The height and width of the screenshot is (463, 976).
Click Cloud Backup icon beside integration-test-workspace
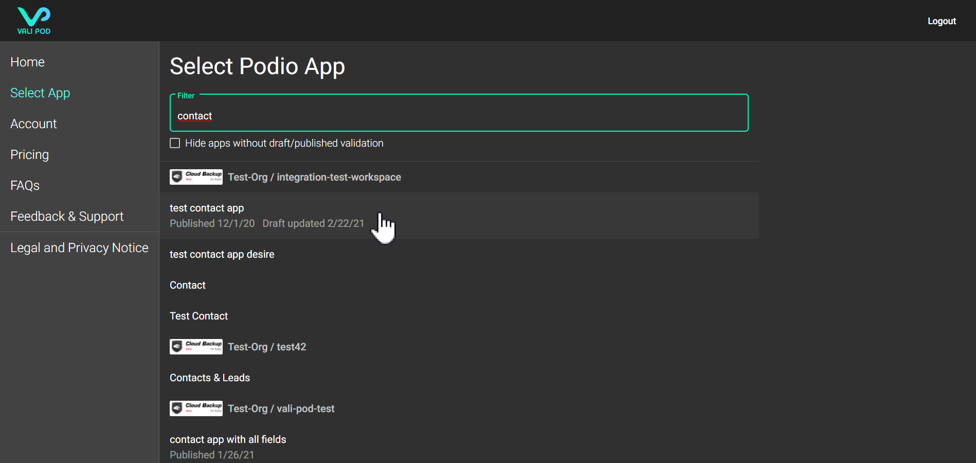(x=196, y=177)
